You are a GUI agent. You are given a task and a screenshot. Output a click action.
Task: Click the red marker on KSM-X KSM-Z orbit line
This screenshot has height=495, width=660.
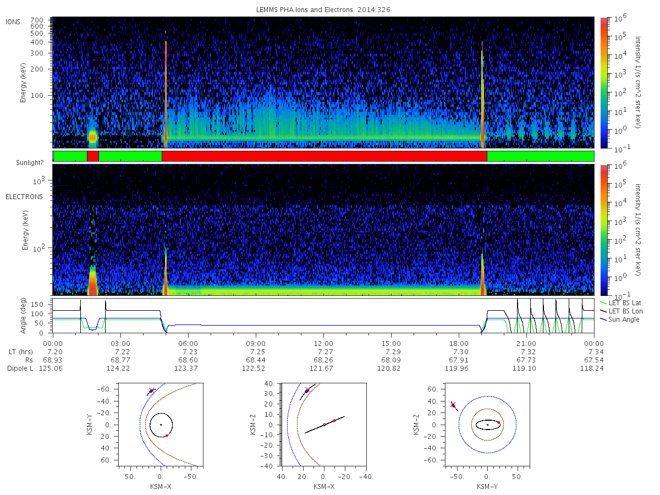point(334,420)
